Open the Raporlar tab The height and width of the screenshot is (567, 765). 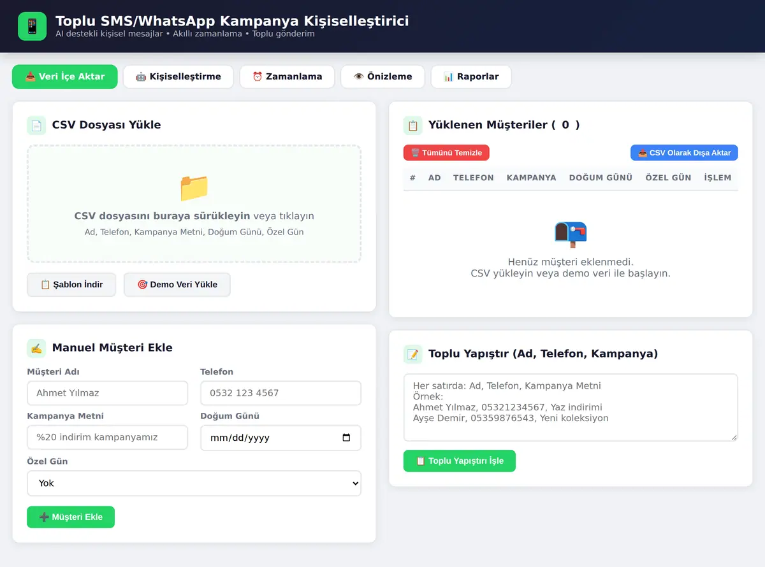click(471, 76)
